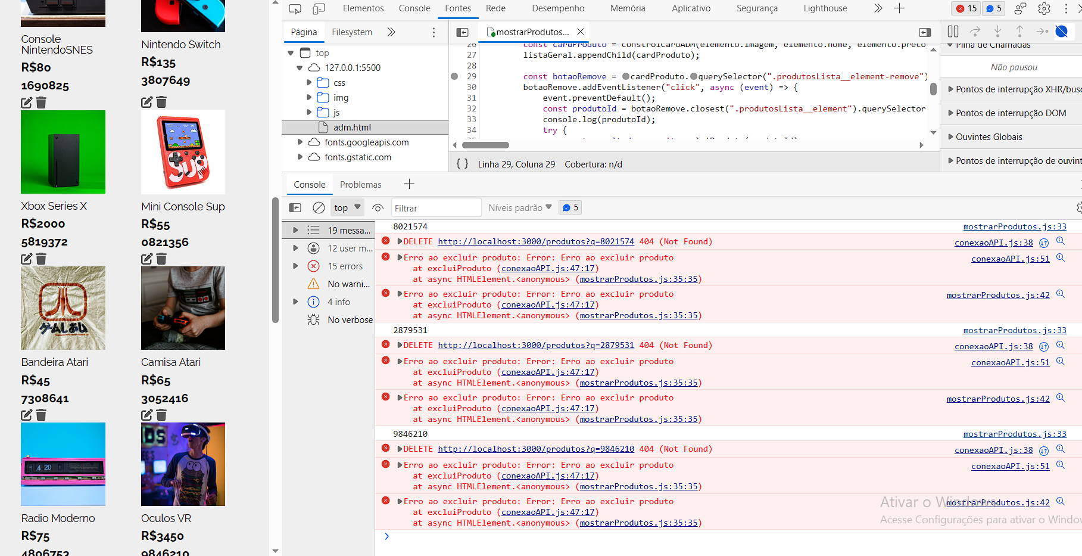Viewport: 1082px width, 556px height.
Task: Expand the js folder
Action: pyautogui.click(x=309, y=112)
